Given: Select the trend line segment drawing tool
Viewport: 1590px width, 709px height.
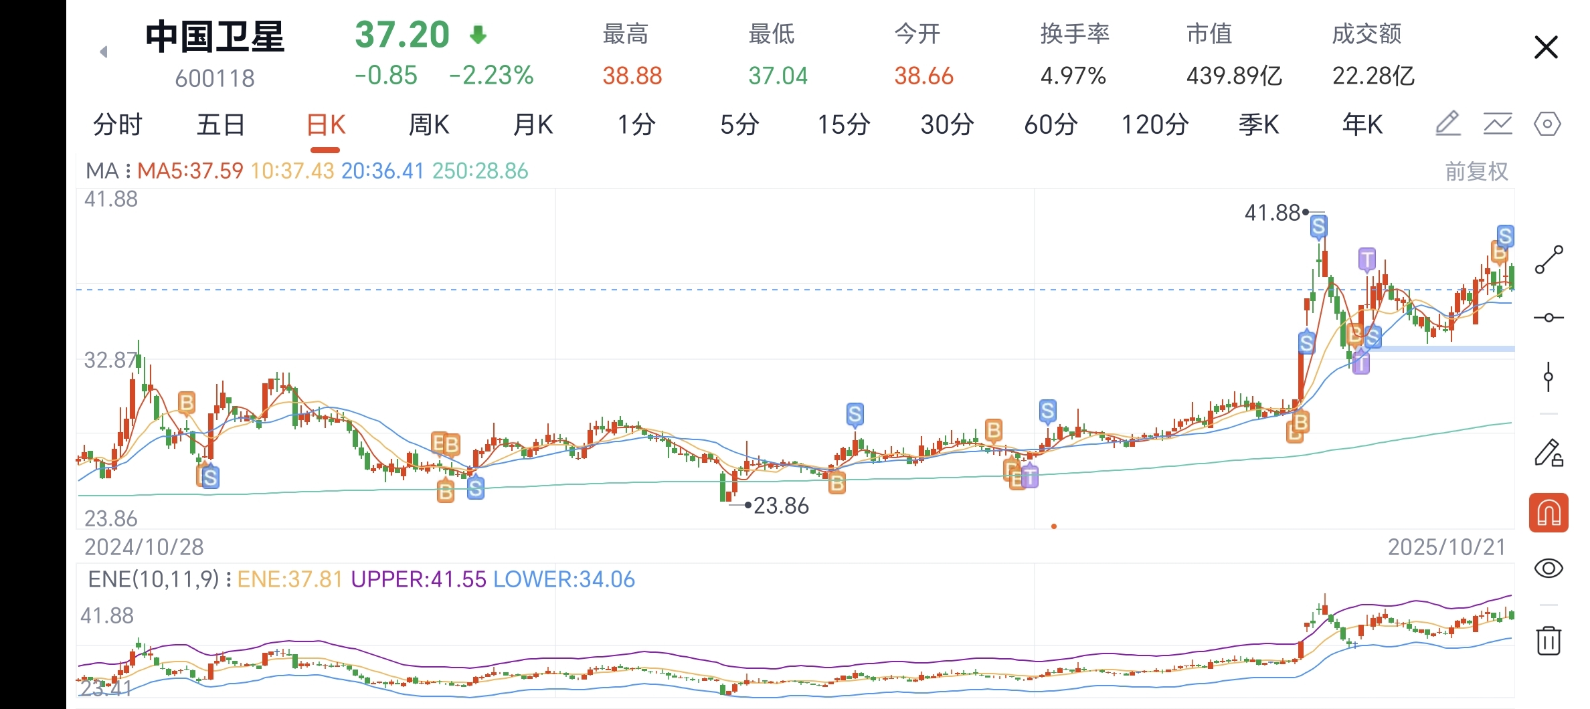Looking at the screenshot, I should tap(1549, 260).
